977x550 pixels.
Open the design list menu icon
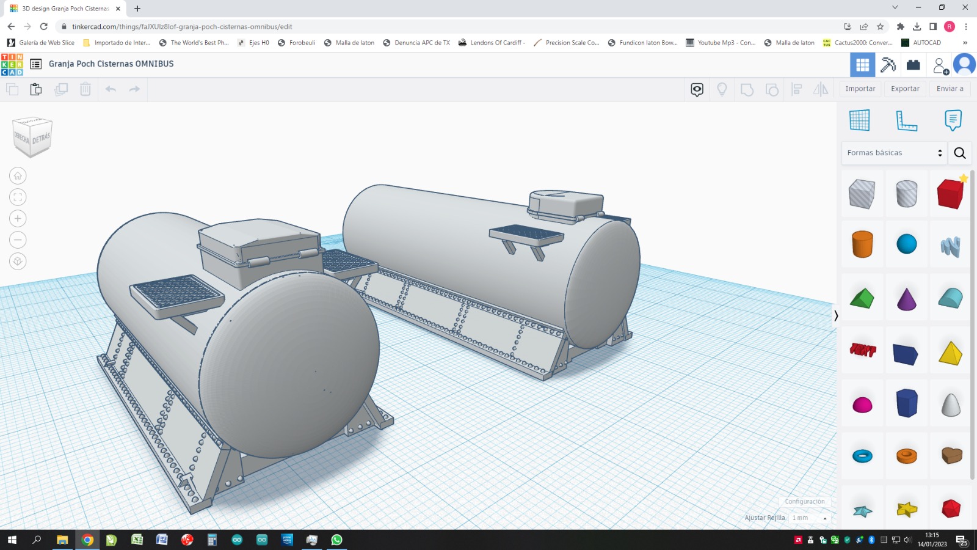(36, 64)
